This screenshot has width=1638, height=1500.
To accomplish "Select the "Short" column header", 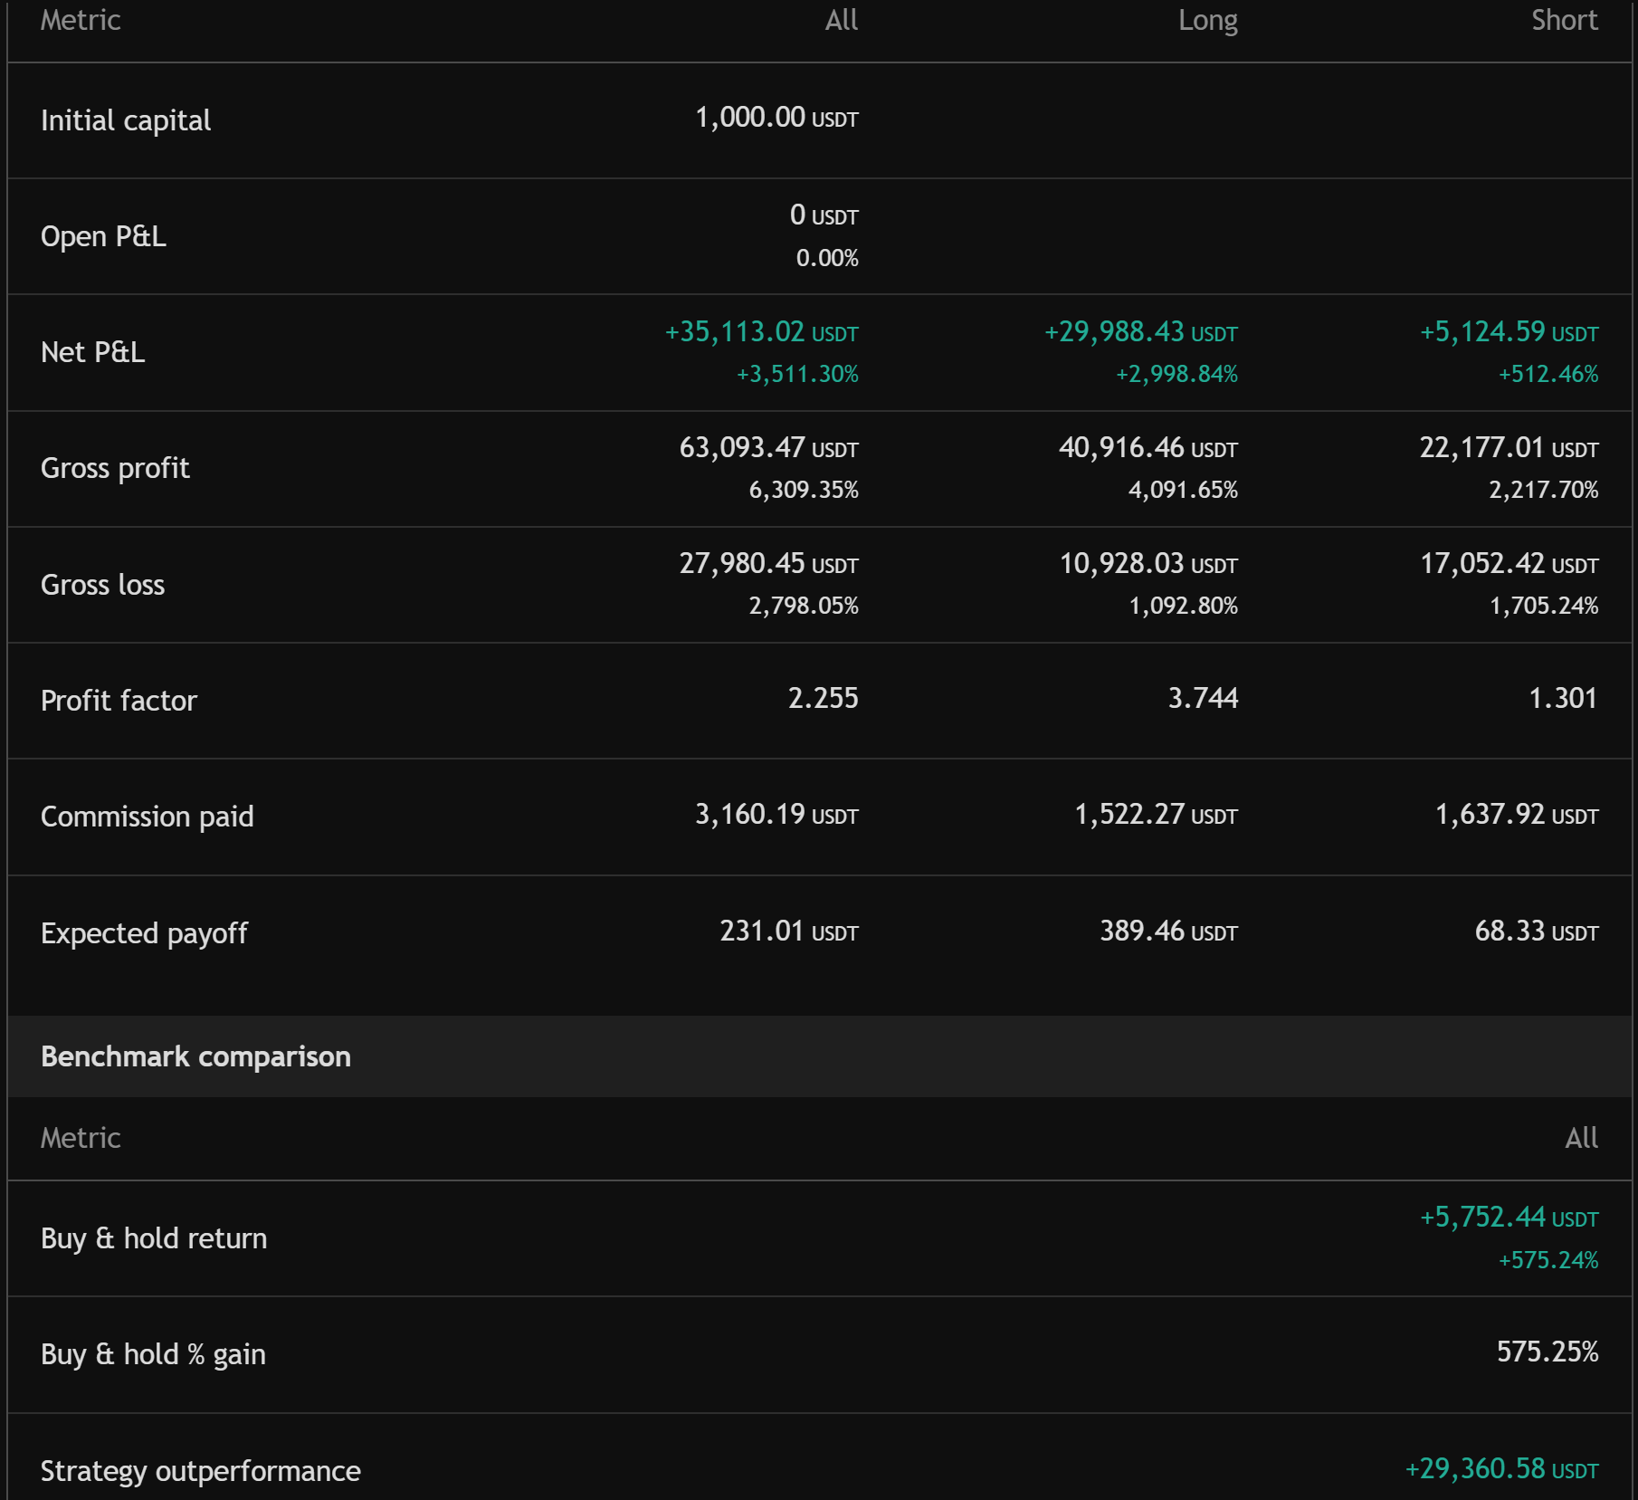I will pyautogui.click(x=1564, y=20).
